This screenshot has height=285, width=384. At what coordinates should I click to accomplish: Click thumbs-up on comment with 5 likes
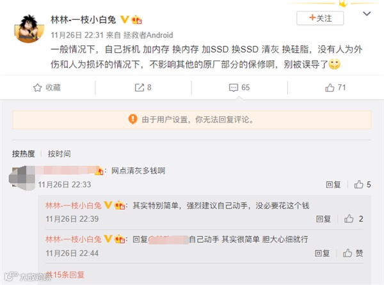(x=359, y=184)
